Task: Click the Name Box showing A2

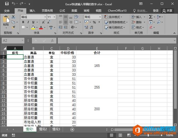Action: point(14,40)
